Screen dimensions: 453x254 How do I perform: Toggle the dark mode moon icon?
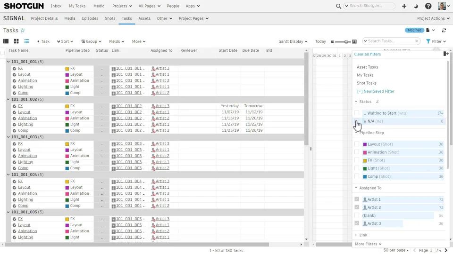pyautogui.click(x=416, y=6)
